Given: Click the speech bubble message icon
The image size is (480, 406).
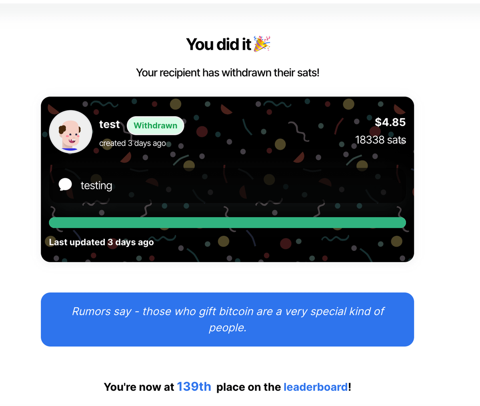Looking at the screenshot, I should [x=65, y=185].
